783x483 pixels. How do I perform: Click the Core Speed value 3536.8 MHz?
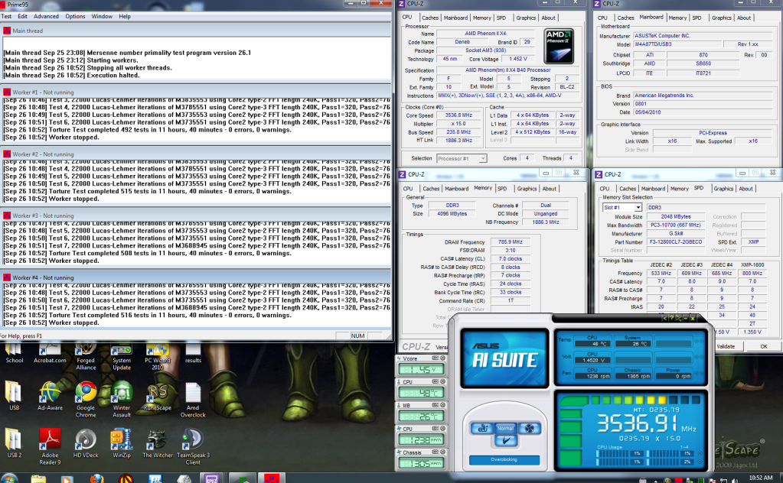[458, 115]
